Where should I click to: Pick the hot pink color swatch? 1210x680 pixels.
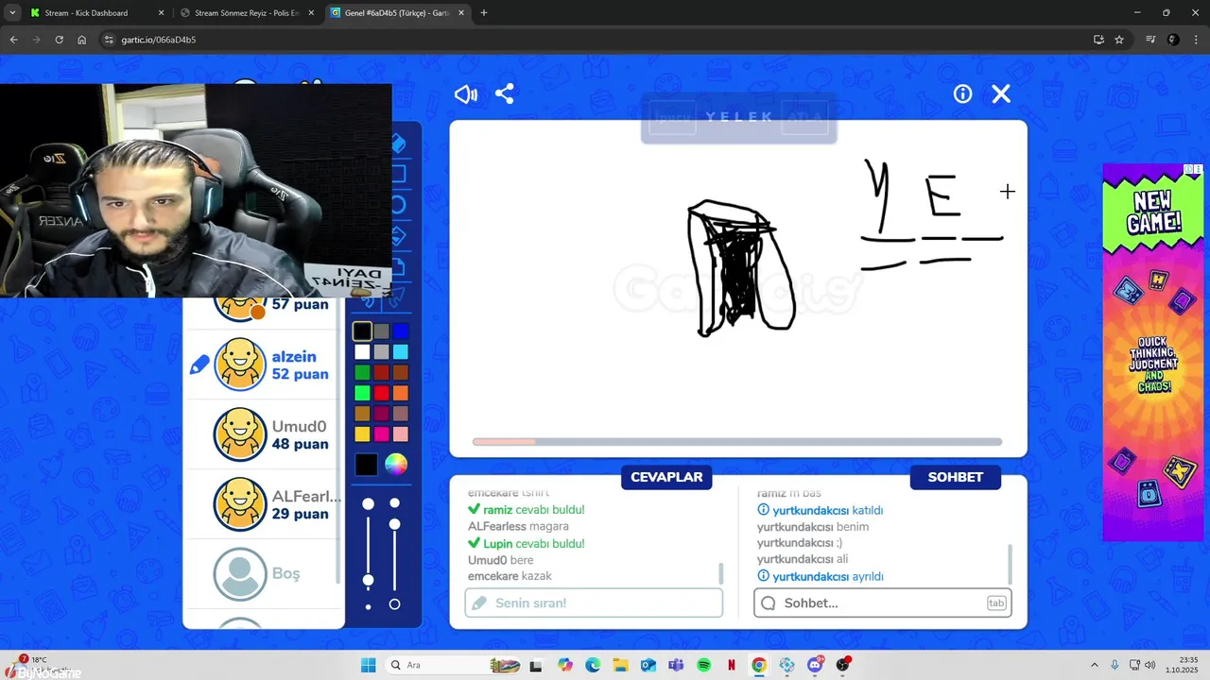pos(381,434)
